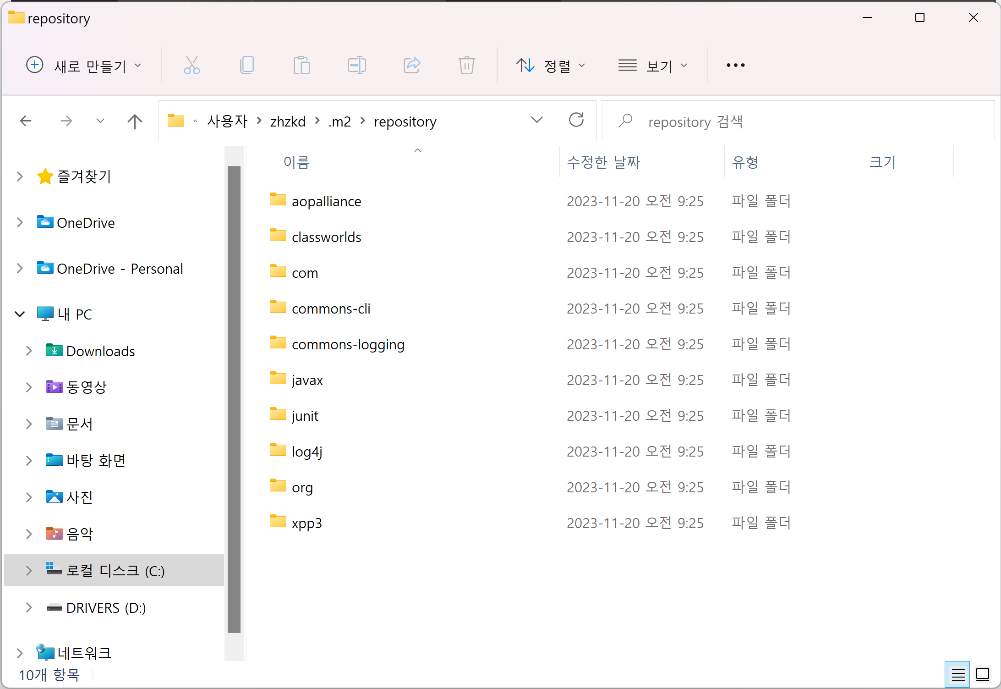Viewport: 1001px width, 689px height.
Task: Open the address bar history dropdown
Action: (x=536, y=120)
